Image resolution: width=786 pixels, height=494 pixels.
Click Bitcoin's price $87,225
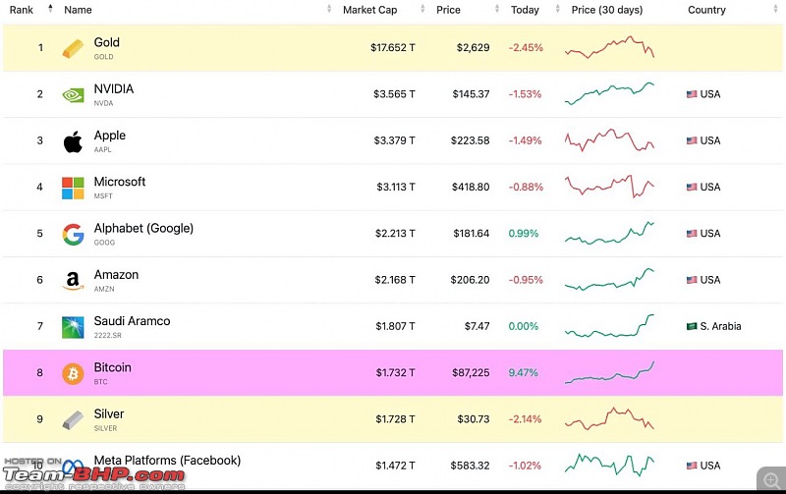click(x=471, y=373)
